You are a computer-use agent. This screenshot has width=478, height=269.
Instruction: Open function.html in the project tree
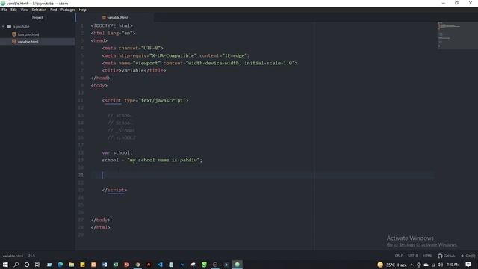(x=28, y=34)
